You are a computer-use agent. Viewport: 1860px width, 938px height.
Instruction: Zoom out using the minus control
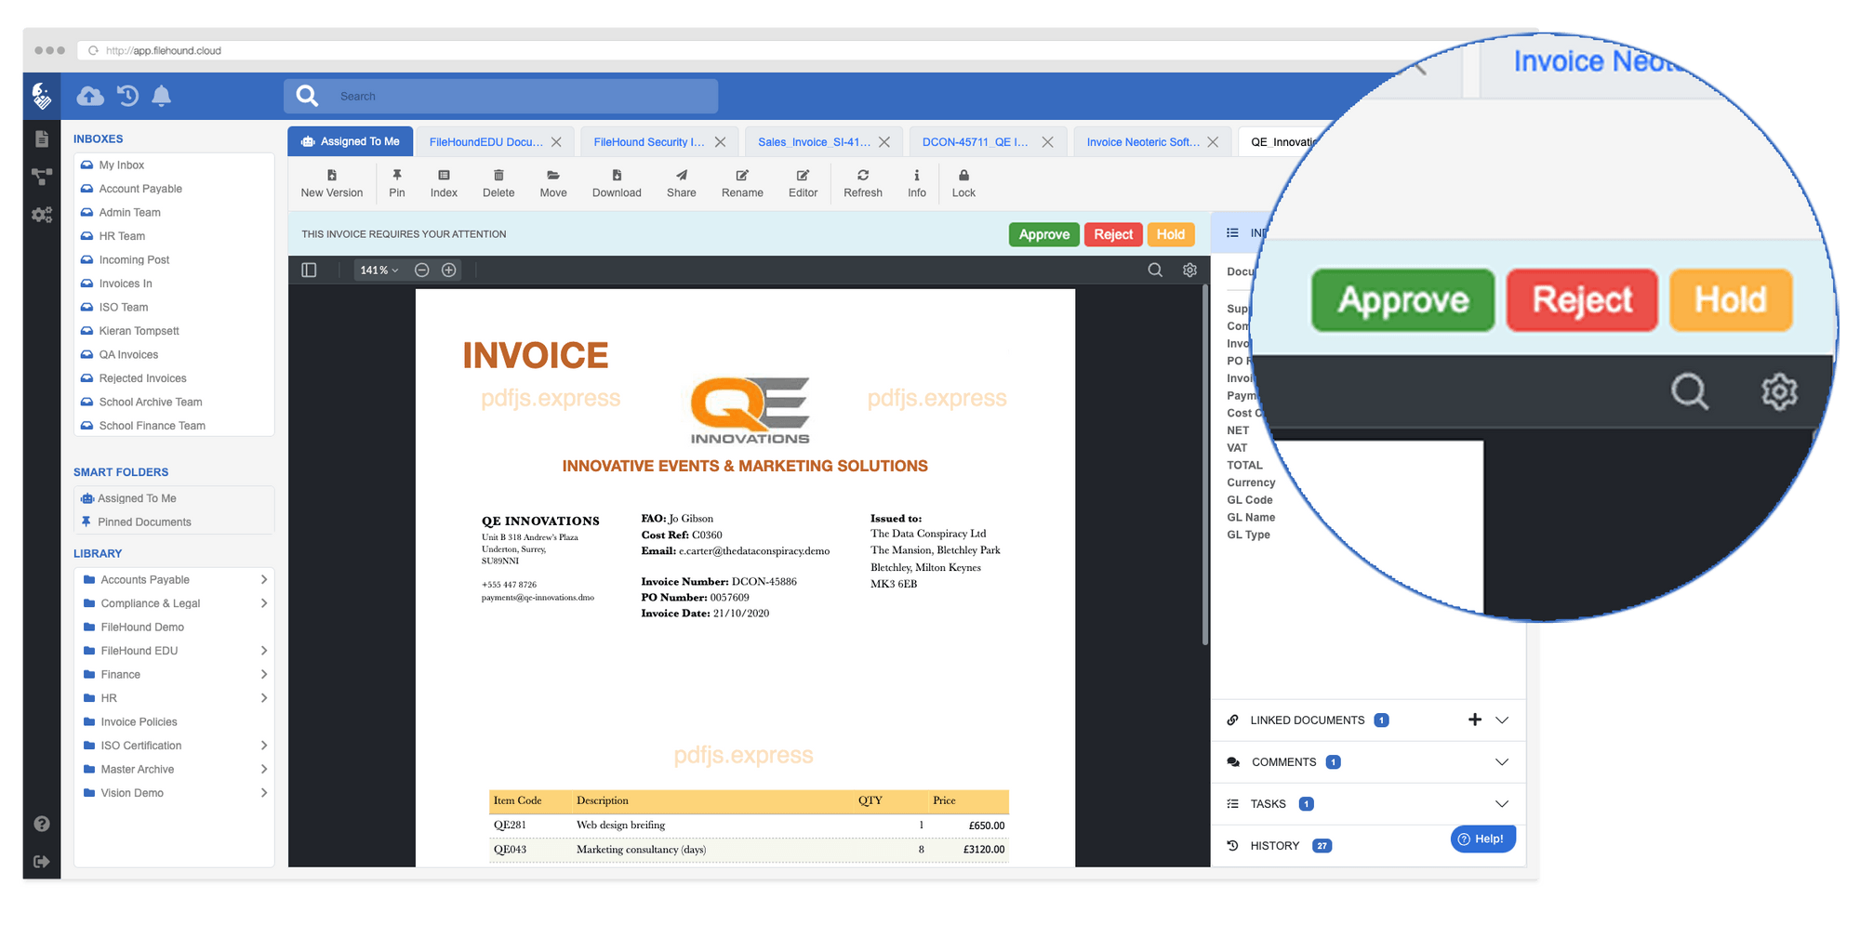pos(421,270)
